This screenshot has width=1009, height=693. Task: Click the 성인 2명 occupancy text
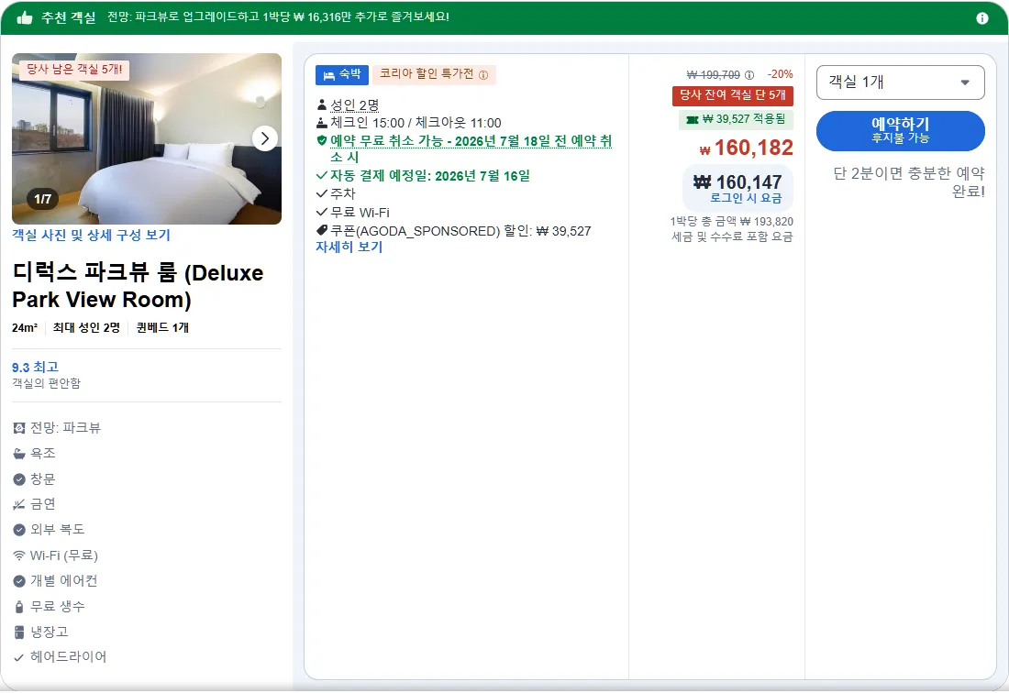click(355, 104)
